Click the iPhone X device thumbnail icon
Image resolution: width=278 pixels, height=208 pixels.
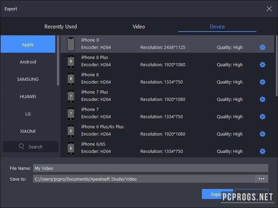pos(71,44)
